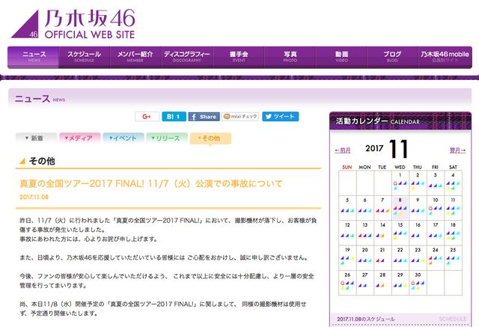Open the 写真 PHOTO menu
The height and width of the screenshot is (327, 479).
pos(290,57)
